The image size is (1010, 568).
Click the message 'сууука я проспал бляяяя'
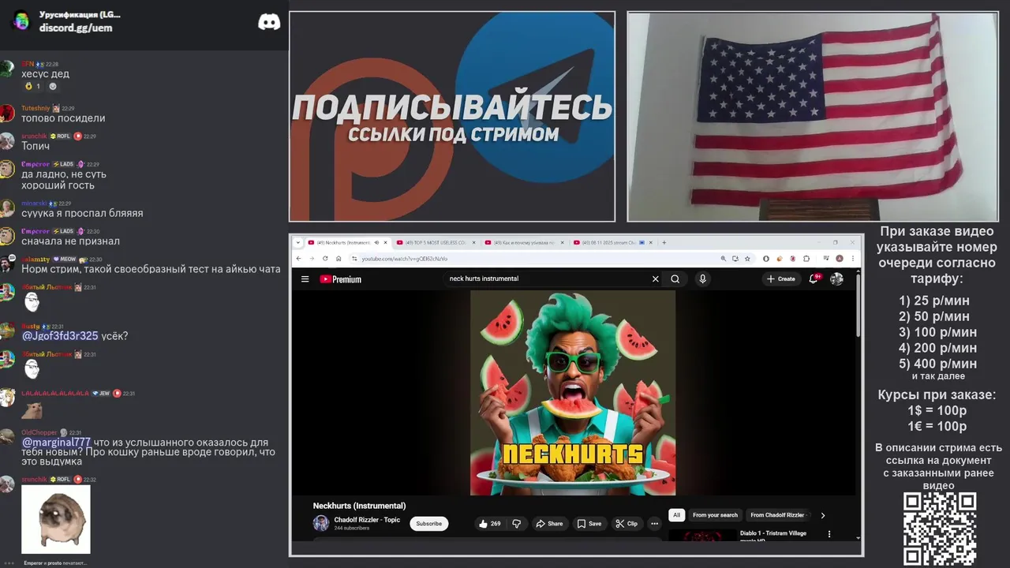(82, 213)
